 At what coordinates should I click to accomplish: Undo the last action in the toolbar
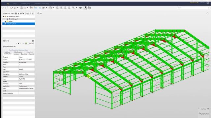point(3,8)
